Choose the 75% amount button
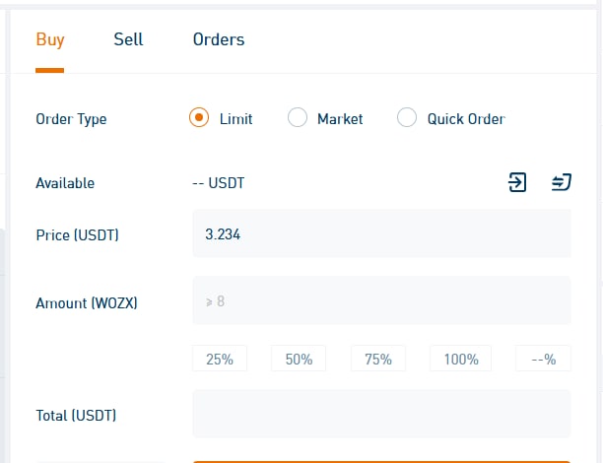Viewport: 603px width, 463px height. (378, 359)
